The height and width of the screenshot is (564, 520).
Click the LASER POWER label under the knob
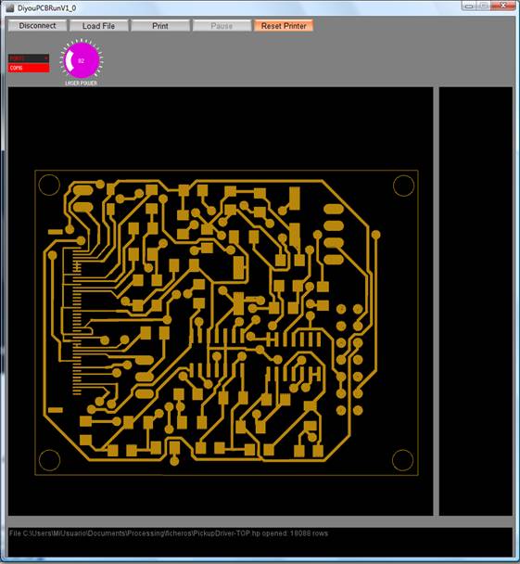82,83
